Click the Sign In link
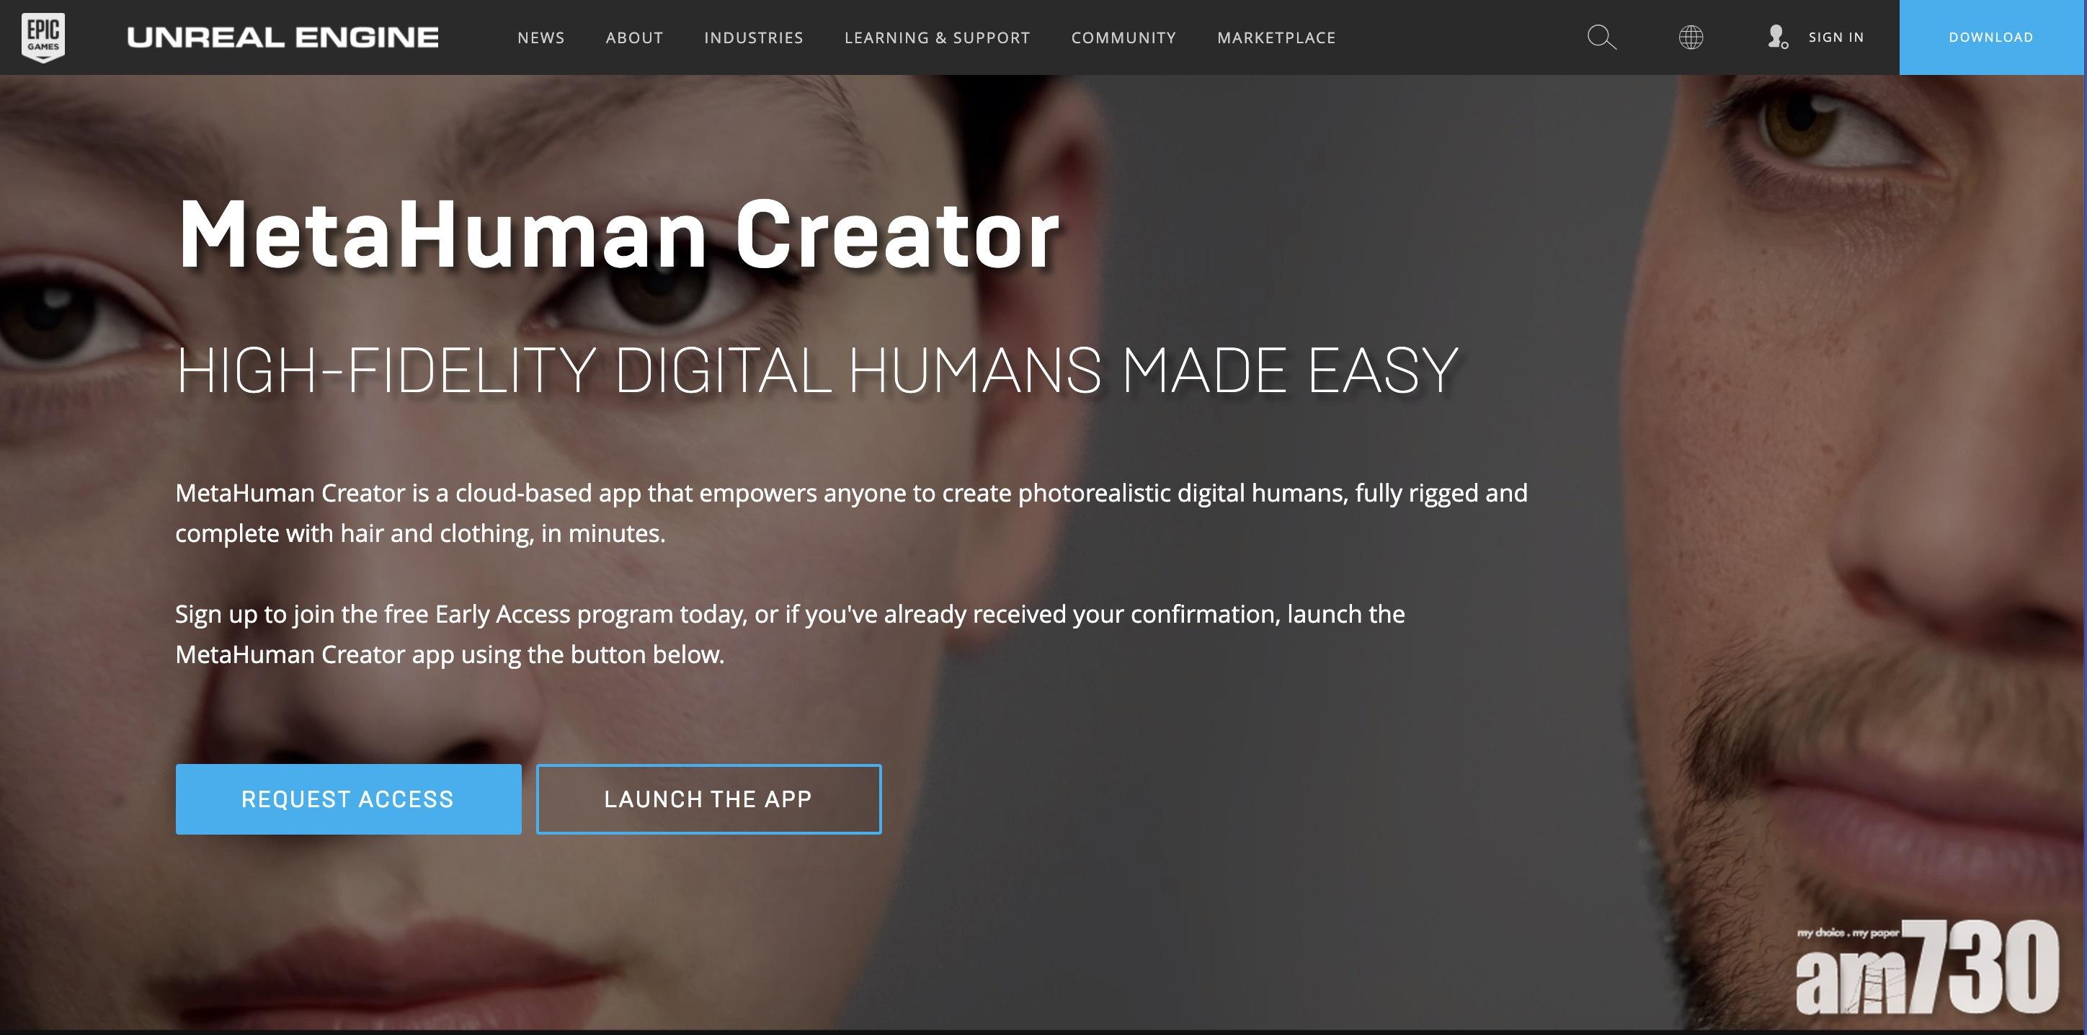Viewport: 2087px width, 1035px height. point(1835,37)
